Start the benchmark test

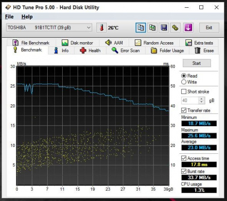pyautogui.click(x=197, y=63)
